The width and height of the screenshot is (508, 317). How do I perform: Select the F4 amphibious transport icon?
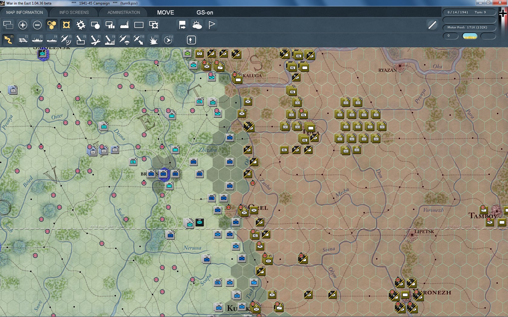tap(52, 40)
